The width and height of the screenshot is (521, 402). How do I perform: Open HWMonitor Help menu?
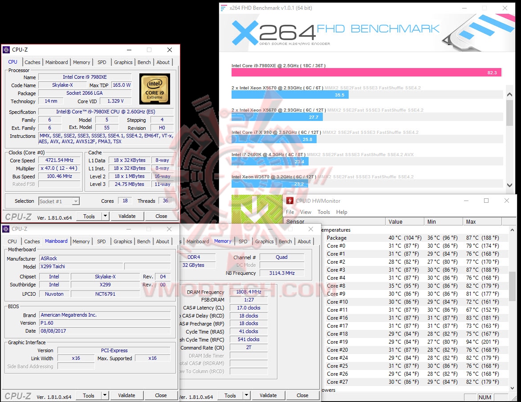(x=341, y=212)
